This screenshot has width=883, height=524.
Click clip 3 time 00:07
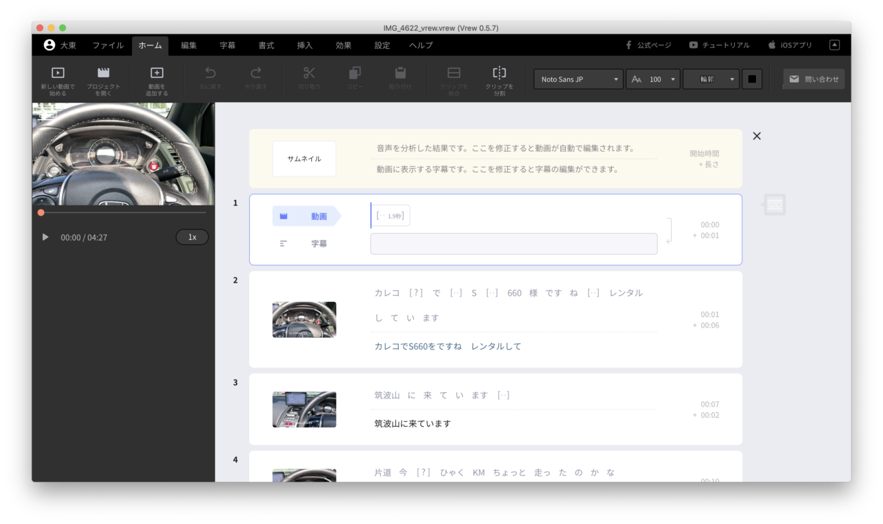pos(710,404)
